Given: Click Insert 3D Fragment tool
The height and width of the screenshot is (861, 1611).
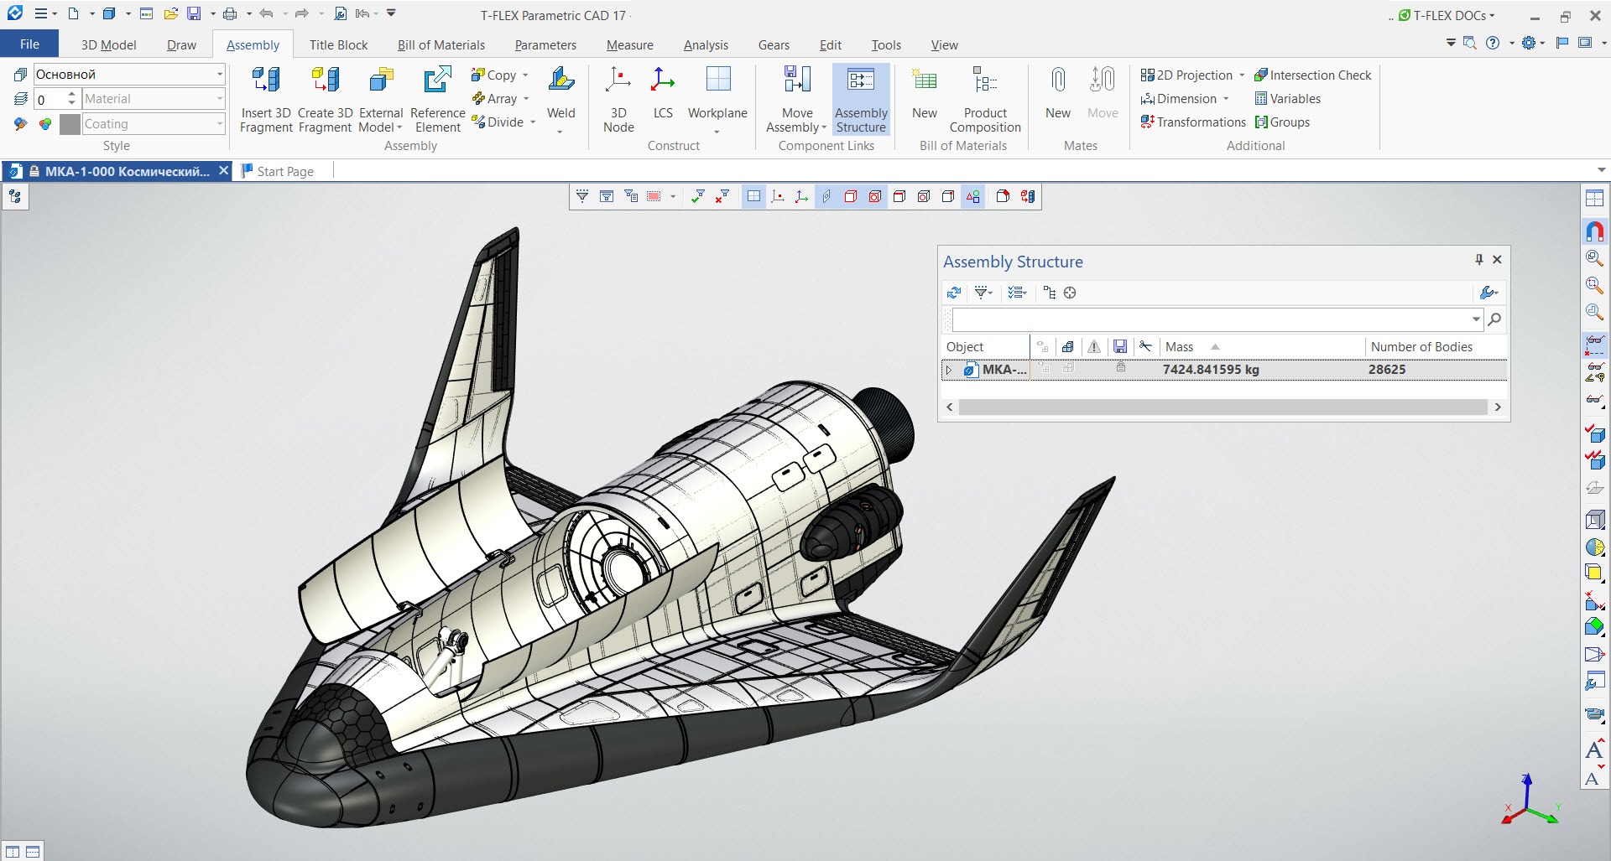Looking at the screenshot, I should click(266, 99).
